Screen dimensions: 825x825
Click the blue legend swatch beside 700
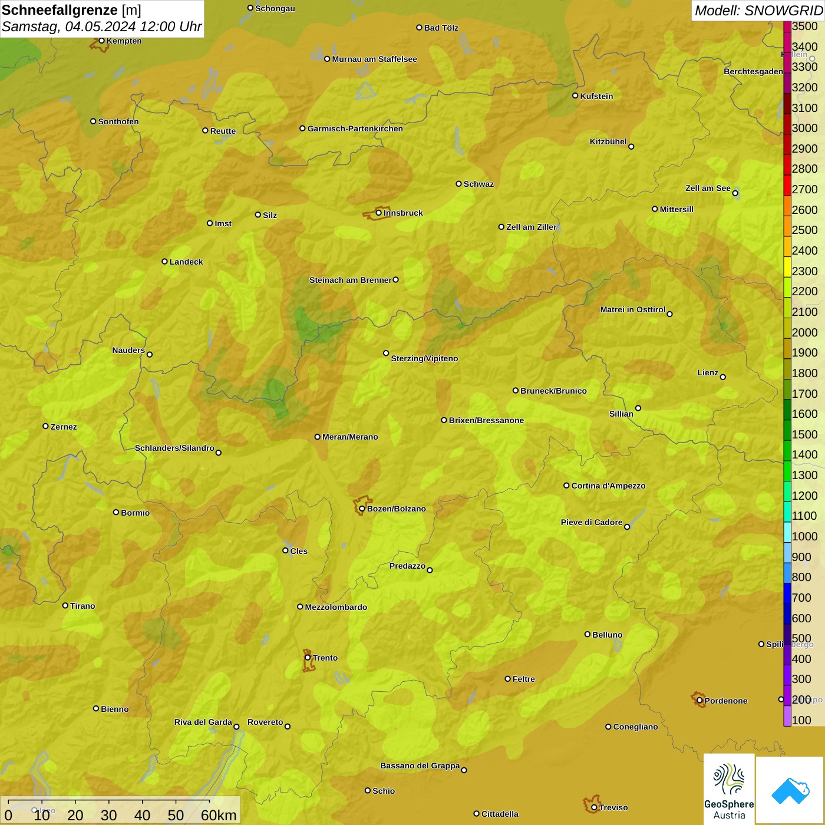(787, 593)
